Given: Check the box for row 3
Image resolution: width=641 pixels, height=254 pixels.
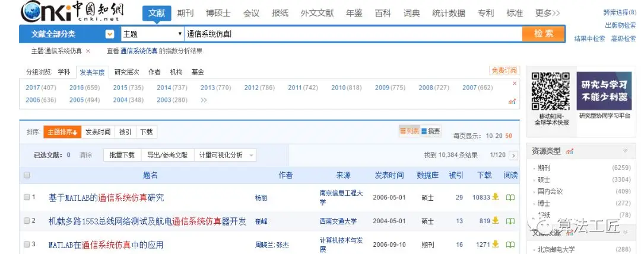Looking at the screenshot, I should pos(27,245).
